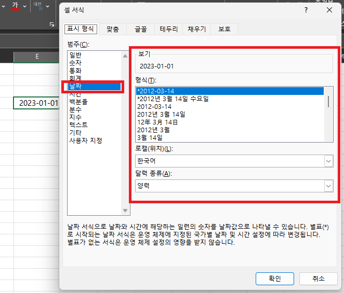Choose format 12年 3月 14日
Viewport: 344px width, 293px height.
(230, 122)
